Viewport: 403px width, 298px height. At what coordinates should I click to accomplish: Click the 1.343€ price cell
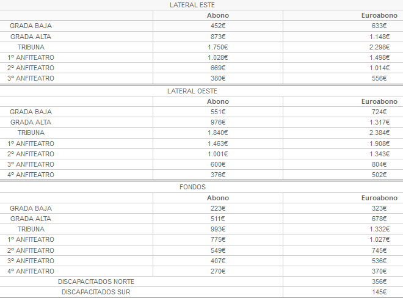click(x=379, y=154)
